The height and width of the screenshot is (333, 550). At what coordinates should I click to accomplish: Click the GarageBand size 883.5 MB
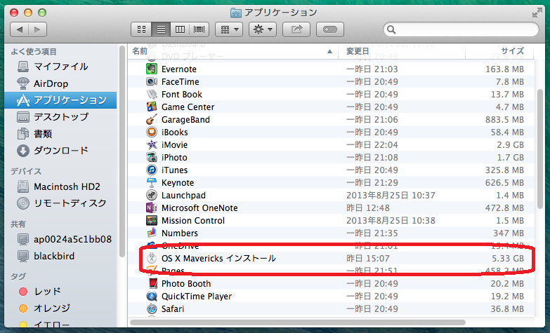click(x=504, y=120)
